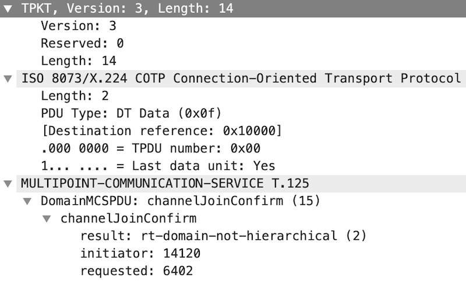Select the result rt-domain-not-hierarchical field

click(x=223, y=236)
